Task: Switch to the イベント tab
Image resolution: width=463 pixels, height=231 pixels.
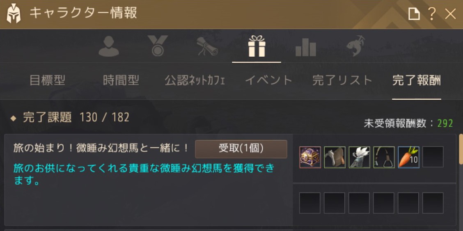Action: coord(269,80)
